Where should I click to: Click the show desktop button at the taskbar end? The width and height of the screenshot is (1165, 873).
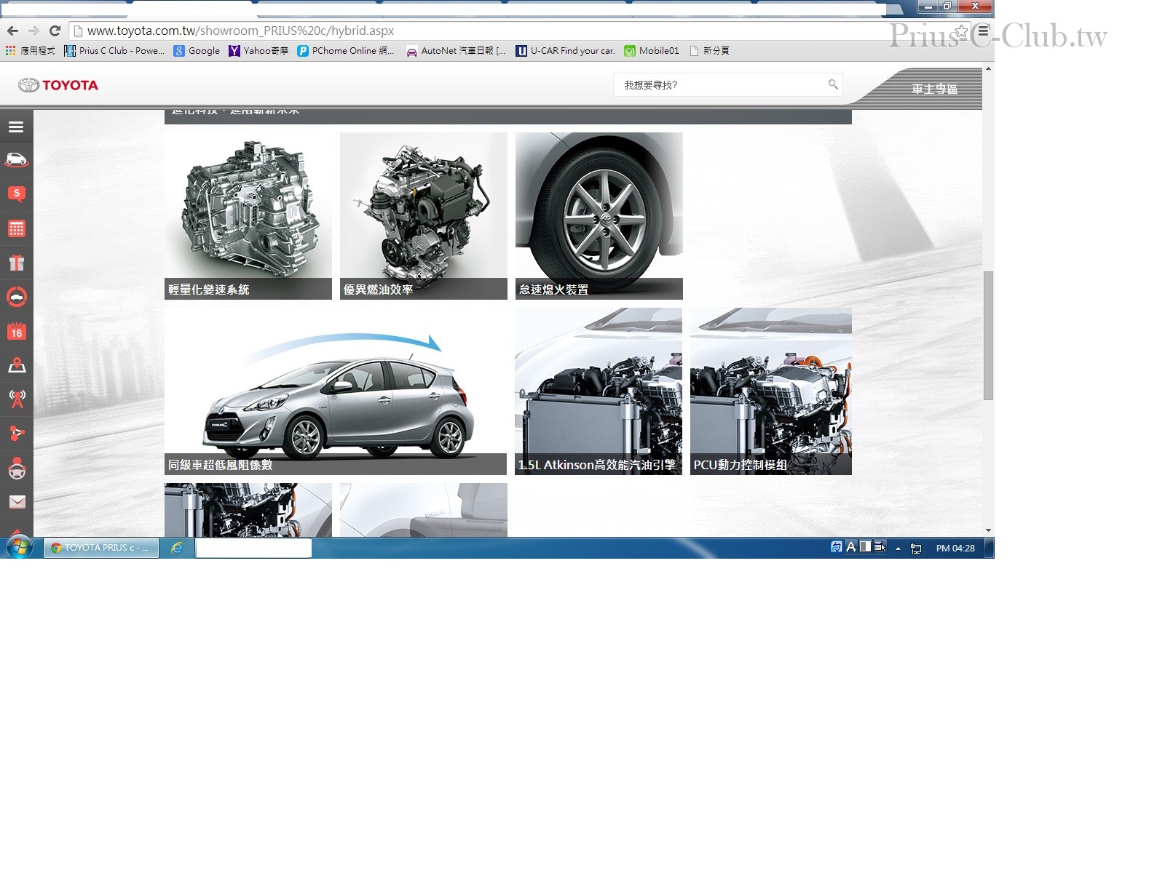(x=990, y=548)
